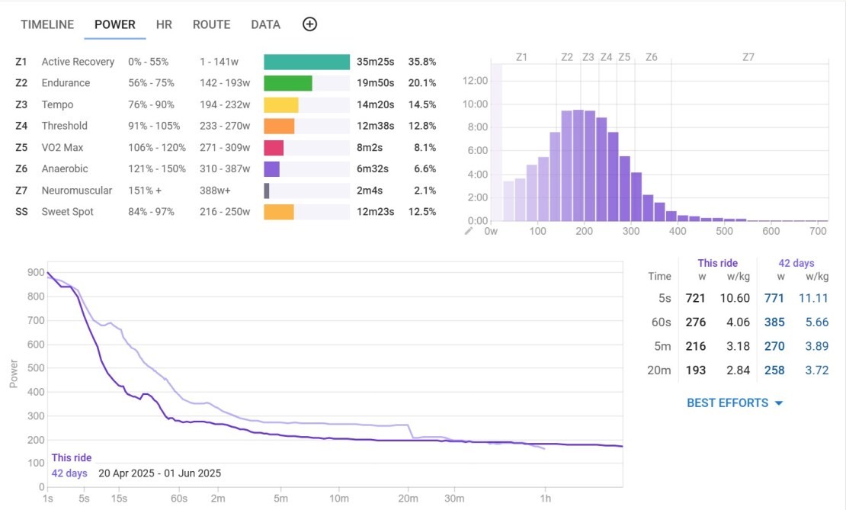Toggle the '42 days' legend on power curve

pos(69,473)
